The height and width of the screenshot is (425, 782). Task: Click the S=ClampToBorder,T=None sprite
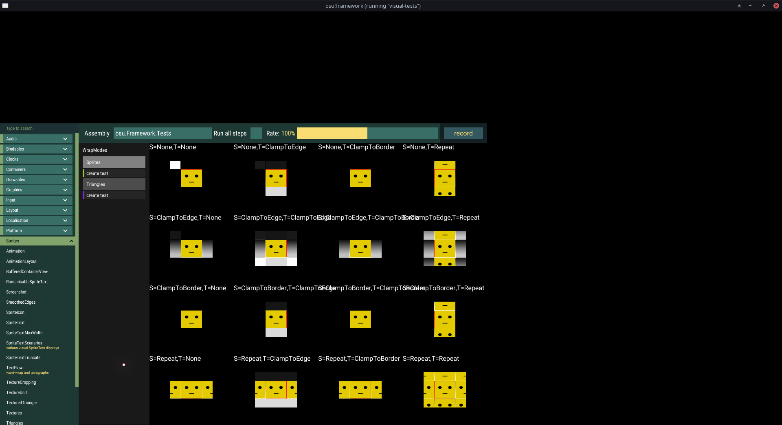pos(191,319)
